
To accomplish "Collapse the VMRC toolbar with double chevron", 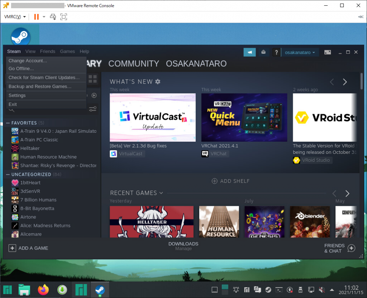I will point(361,16).
